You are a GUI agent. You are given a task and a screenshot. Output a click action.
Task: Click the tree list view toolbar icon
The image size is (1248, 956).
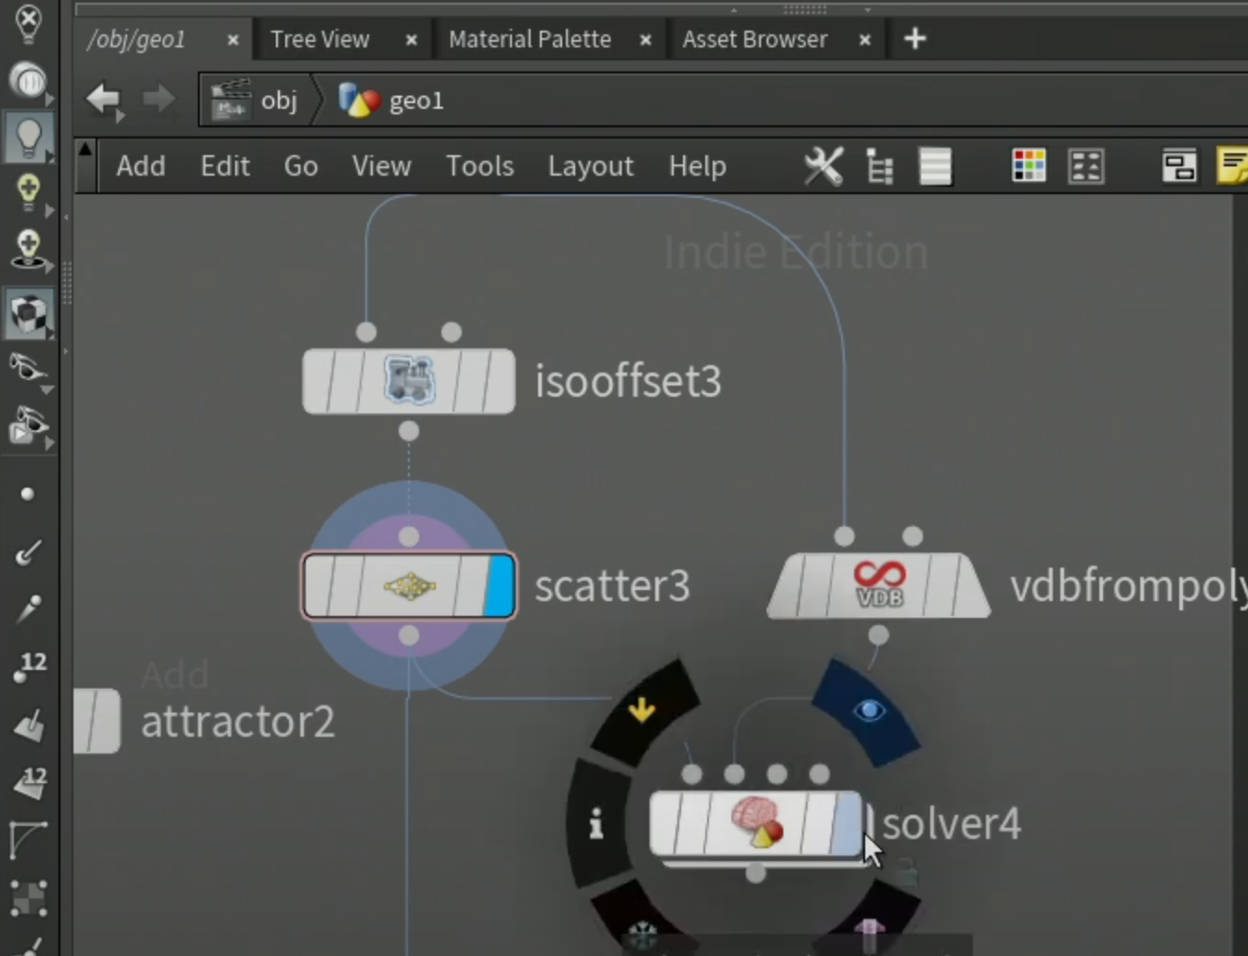(879, 167)
